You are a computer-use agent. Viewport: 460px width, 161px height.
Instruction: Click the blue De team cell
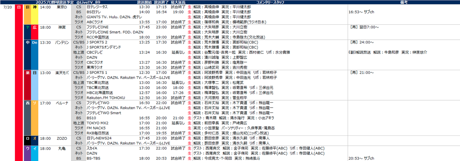tap(34, 55)
